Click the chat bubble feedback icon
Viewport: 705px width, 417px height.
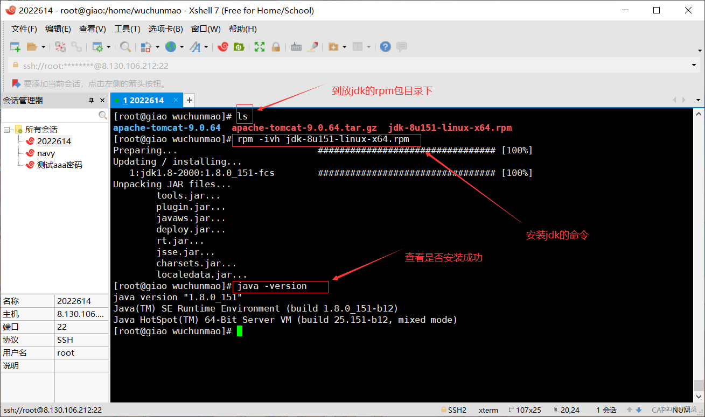tap(401, 47)
